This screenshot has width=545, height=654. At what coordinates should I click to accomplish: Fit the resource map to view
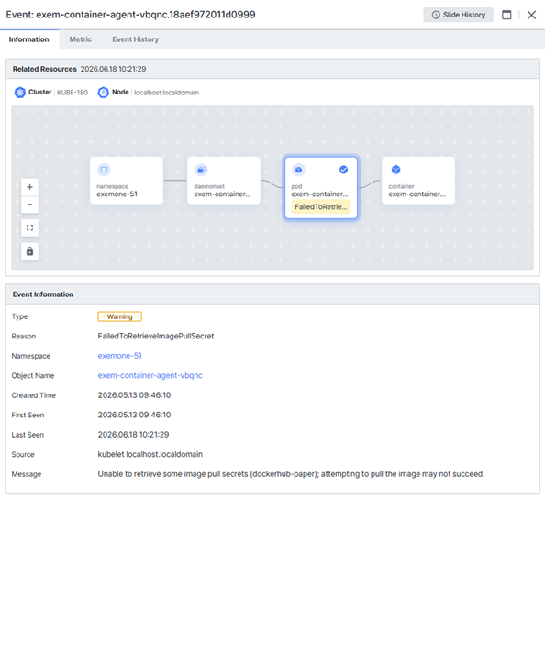29,227
